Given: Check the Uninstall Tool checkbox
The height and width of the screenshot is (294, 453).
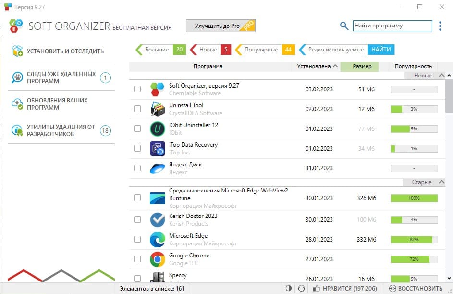Looking at the screenshot, I should click(x=137, y=109).
